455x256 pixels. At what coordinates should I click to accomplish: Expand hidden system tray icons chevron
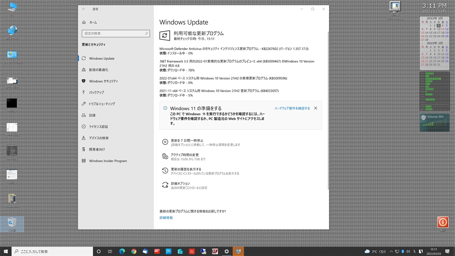pos(391,252)
